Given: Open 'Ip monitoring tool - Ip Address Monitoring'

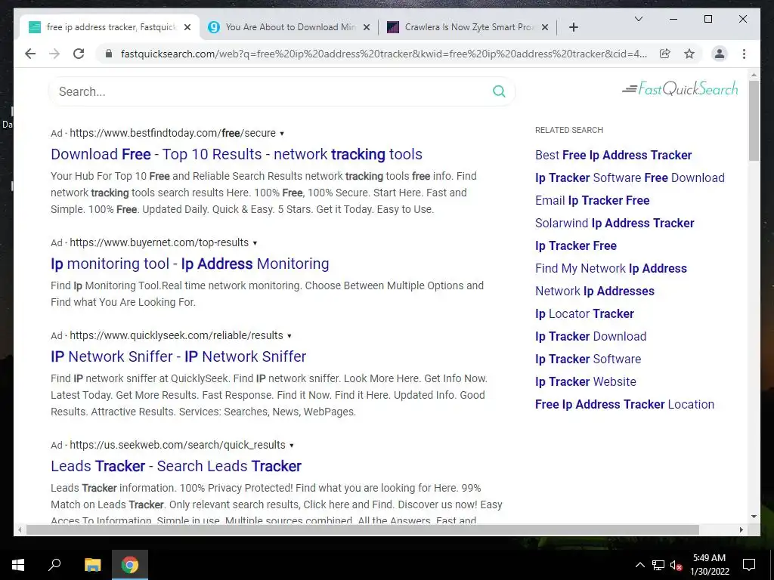Looking at the screenshot, I should point(190,264).
